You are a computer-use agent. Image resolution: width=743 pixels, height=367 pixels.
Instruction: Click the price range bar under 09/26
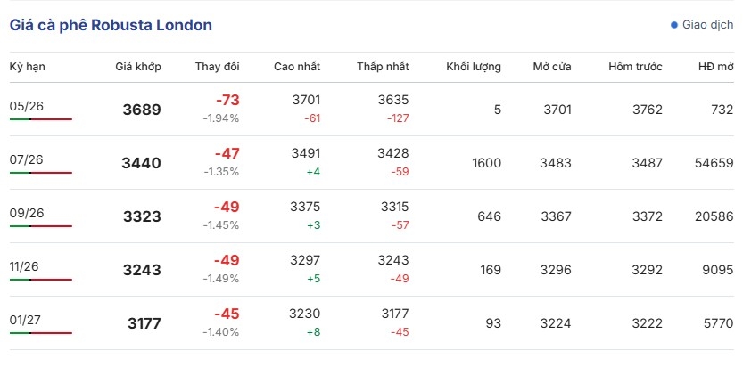[41, 226]
